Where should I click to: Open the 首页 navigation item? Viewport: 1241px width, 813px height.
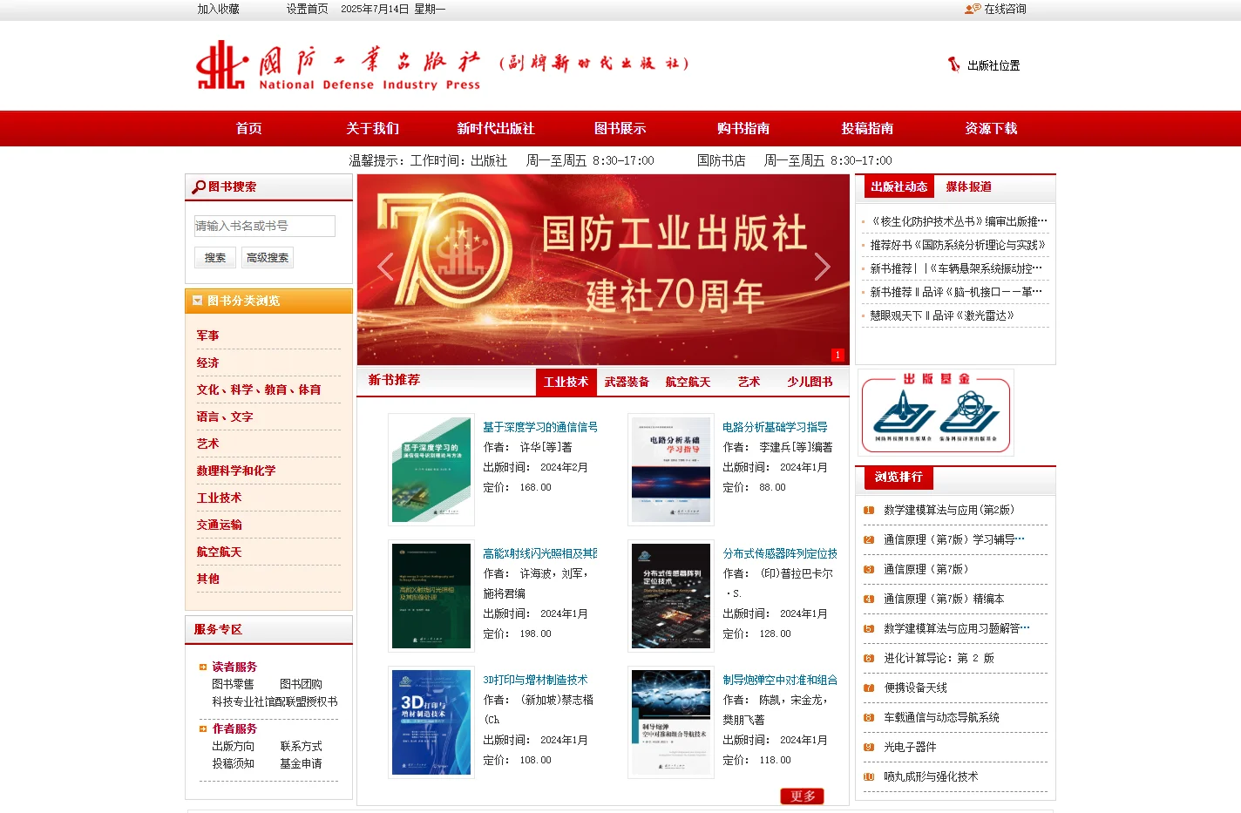point(248,128)
